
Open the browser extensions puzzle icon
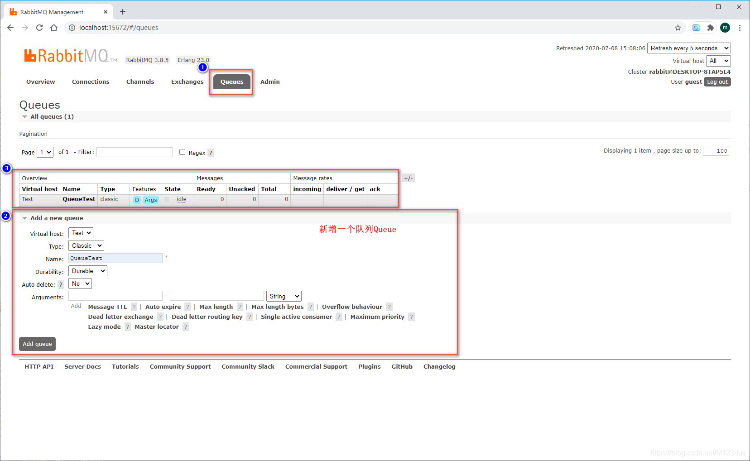tap(711, 28)
